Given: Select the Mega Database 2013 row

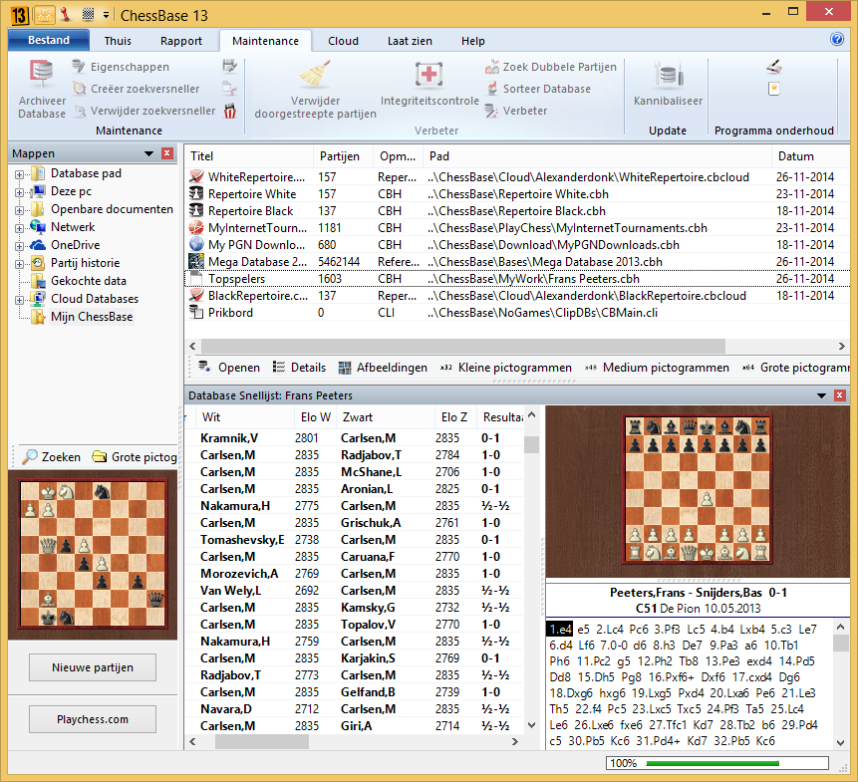Looking at the screenshot, I should point(517,262).
